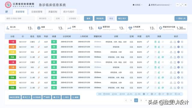Click the 转归 button at bottom
Image resolution: width=192 pixels, height=108 pixels.
point(66,97)
